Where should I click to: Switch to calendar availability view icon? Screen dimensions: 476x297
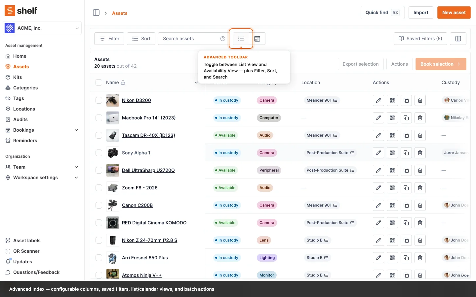coord(257,39)
